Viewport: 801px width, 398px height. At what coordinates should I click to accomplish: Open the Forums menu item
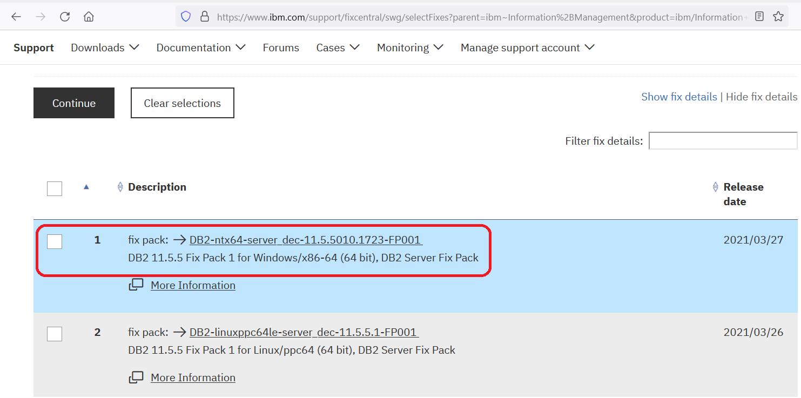click(x=281, y=48)
